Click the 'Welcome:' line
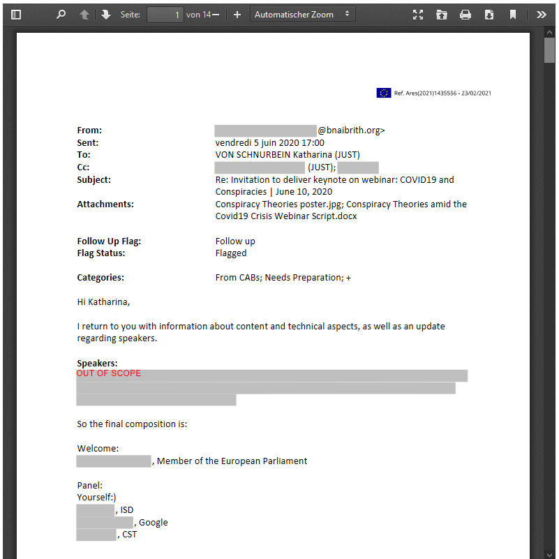 (x=98, y=449)
